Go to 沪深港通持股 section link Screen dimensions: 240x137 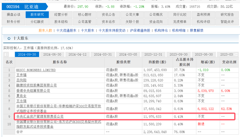point(140,30)
